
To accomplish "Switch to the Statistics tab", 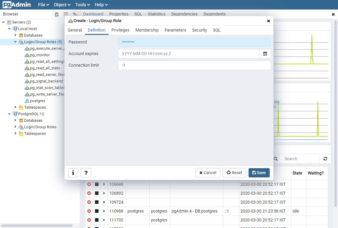I will (x=156, y=14).
